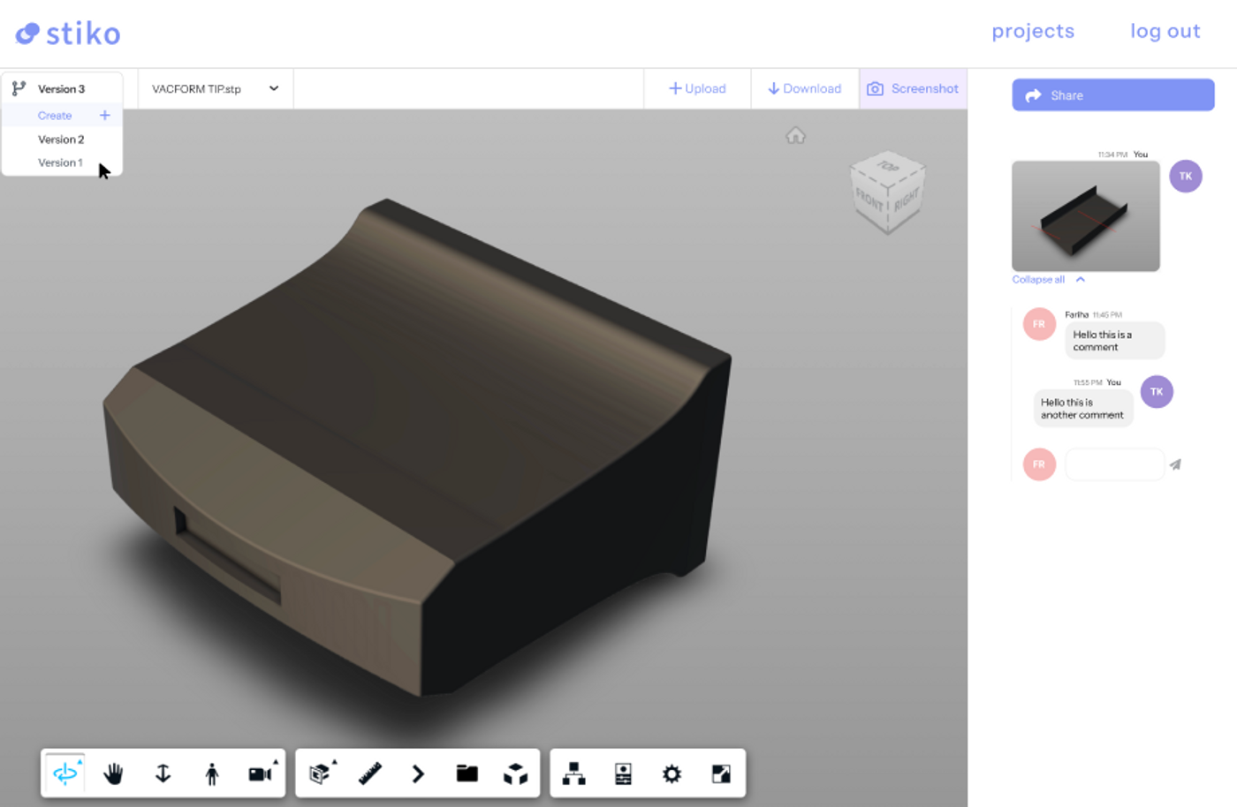The height and width of the screenshot is (807, 1237).
Task: Expand the Version 3 version selector
Action: coord(62,89)
